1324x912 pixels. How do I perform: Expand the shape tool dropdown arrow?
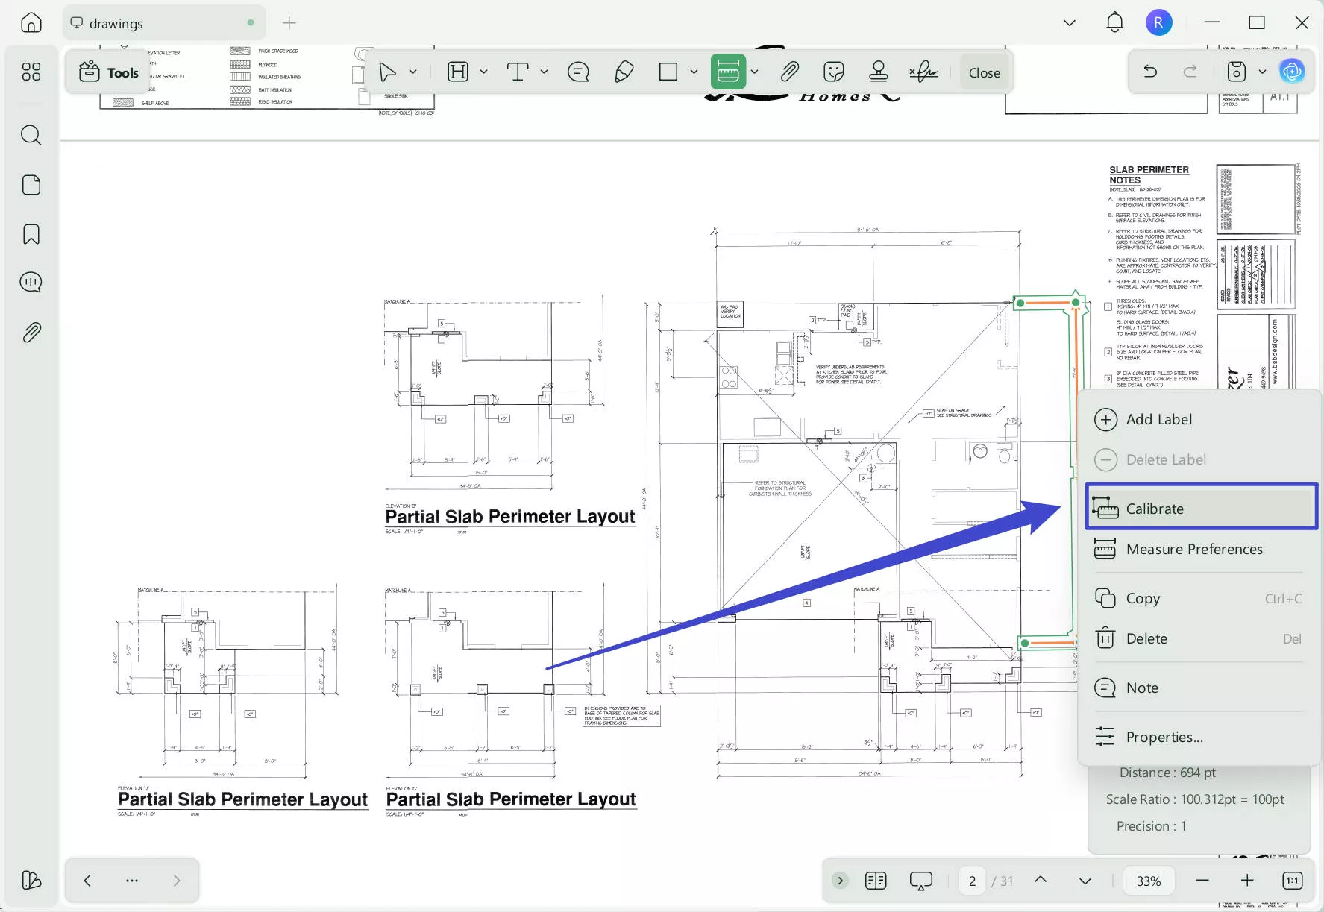(x=694, y=72)
